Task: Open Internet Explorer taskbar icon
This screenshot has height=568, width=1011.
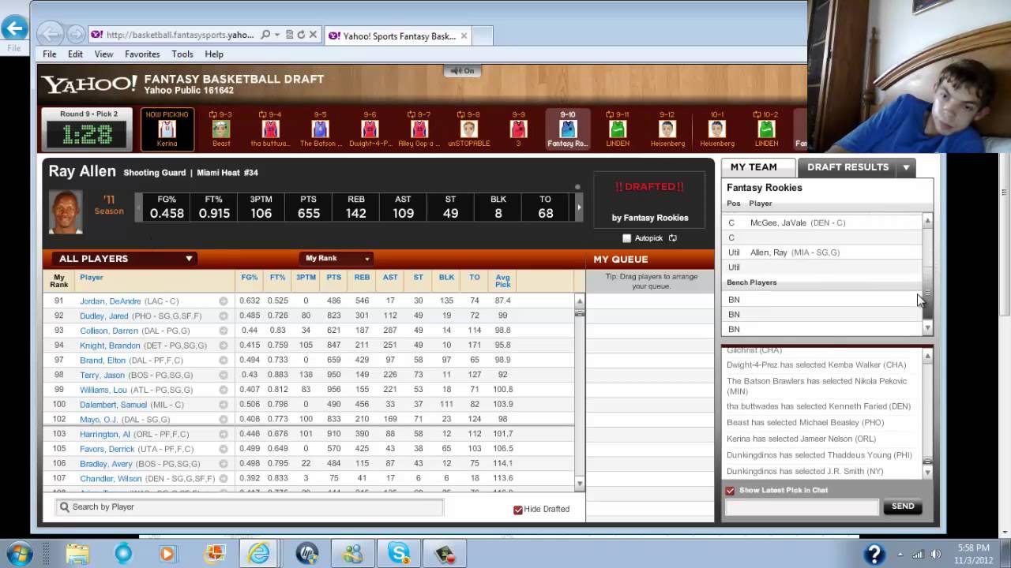Action: click(258, 554)
